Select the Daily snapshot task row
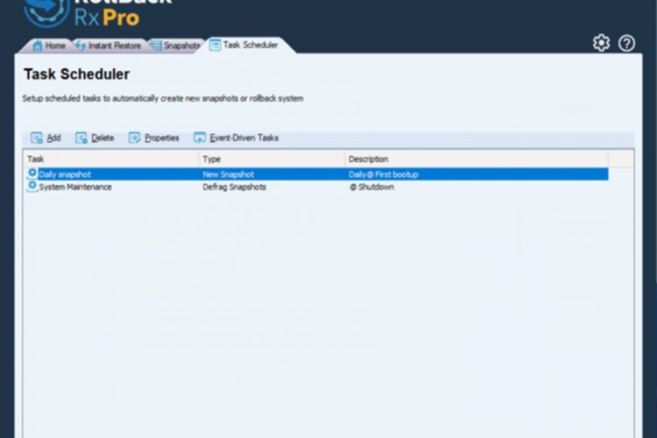 pos(317,174)
